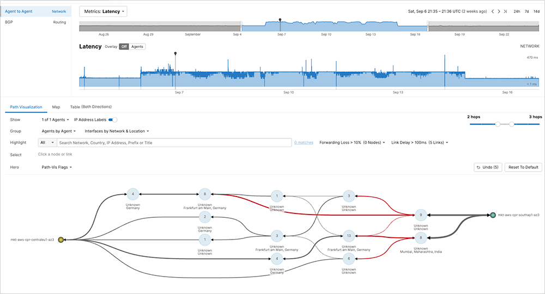The image size is (545, 294).
Task: Click node 6 labeled Unknown Unknown
Action: 349,259
